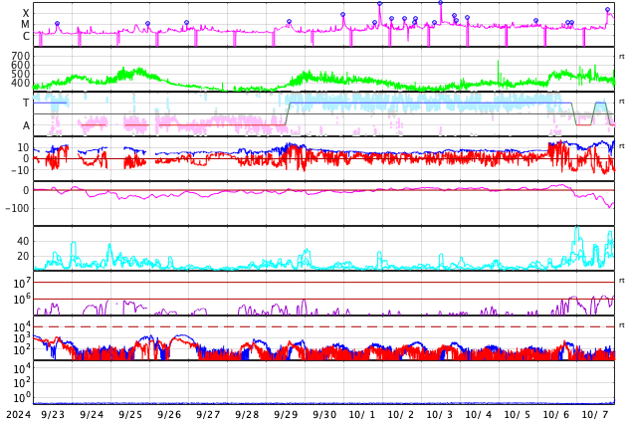Select the 700 axis value
631x422 pixels.
21,56
